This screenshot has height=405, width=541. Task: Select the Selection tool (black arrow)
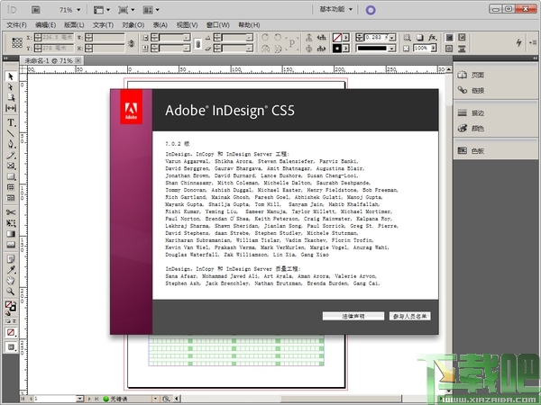10,76
